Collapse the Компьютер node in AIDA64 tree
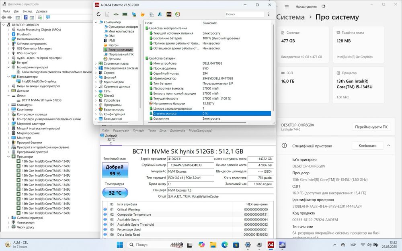Viewport: 402px width, 251px height. [x=96, y=22]
